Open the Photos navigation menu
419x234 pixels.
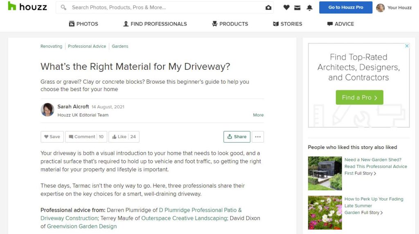(x=83, y=24)
